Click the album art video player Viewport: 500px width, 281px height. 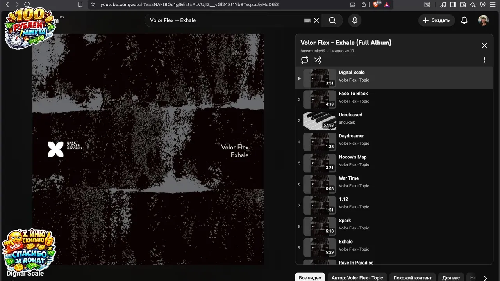[148, 149]
